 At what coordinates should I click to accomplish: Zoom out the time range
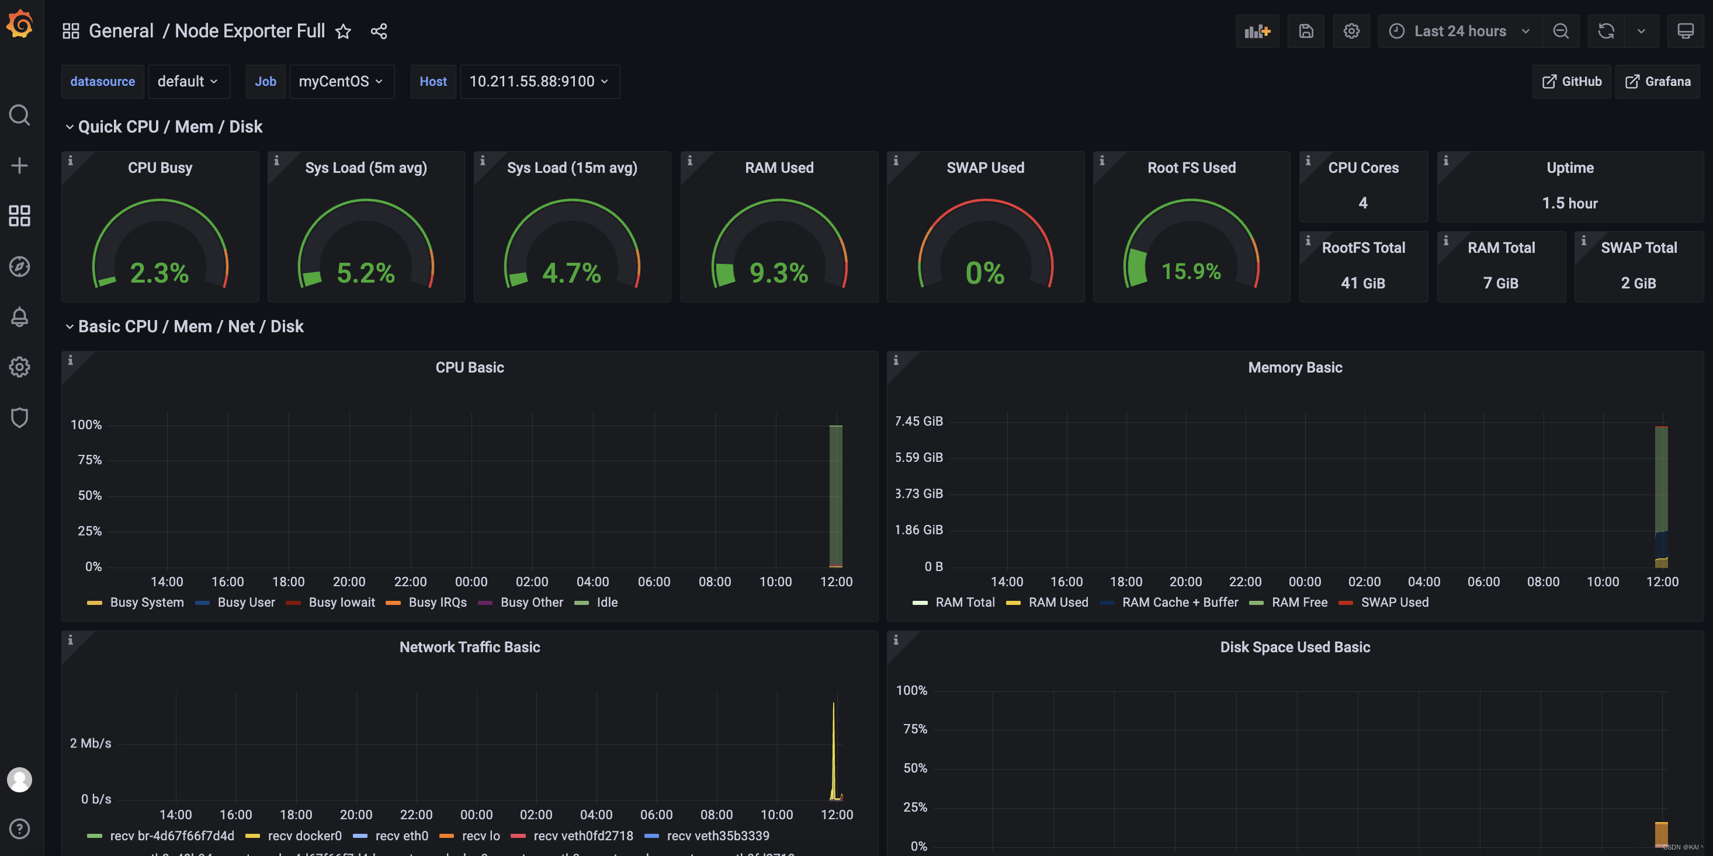(1561, 31)
